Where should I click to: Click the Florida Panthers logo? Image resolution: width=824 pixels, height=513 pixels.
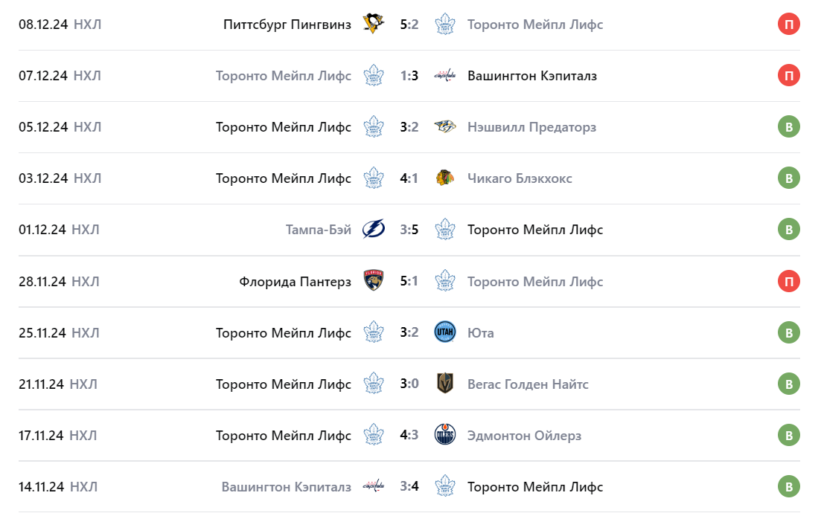373,281
